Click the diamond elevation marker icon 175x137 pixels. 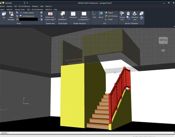141,18
